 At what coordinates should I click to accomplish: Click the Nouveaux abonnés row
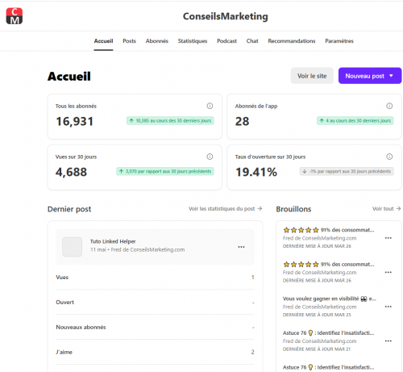tap(155, 327)
